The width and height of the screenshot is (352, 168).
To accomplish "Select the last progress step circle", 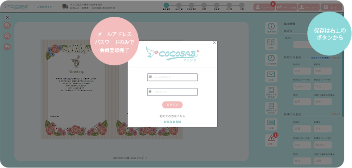I will coord(242,5).
